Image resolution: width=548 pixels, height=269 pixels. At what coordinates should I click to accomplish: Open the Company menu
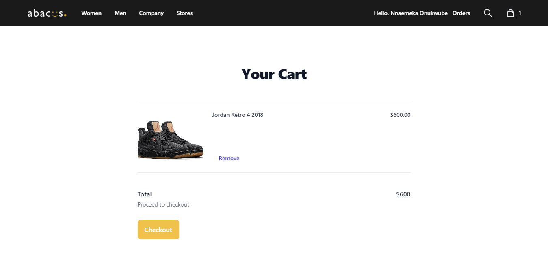tap(151, 13)
